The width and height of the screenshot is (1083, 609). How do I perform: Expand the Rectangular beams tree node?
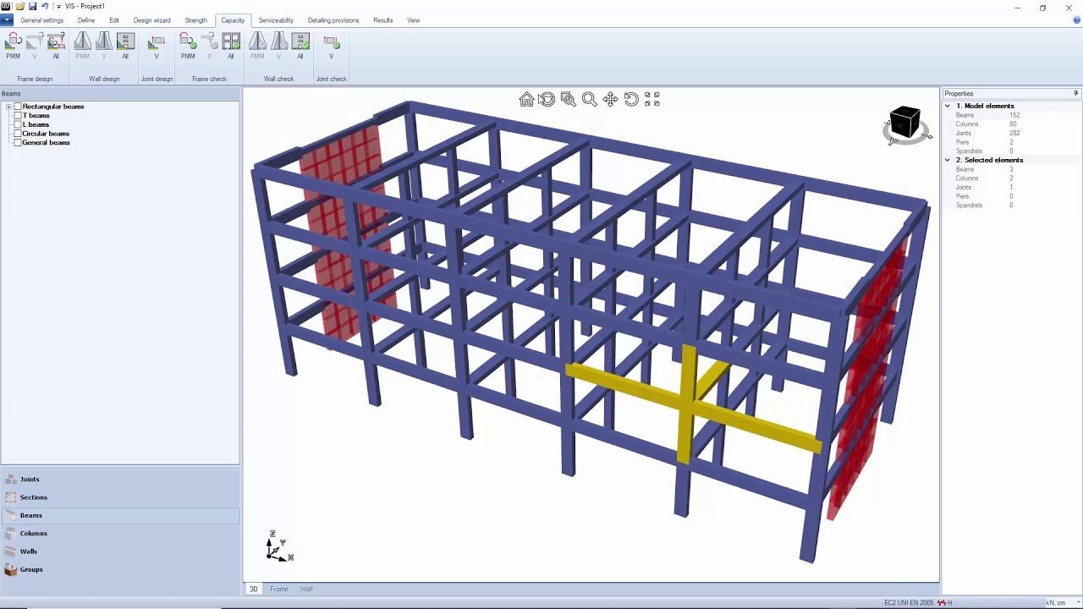8,107
